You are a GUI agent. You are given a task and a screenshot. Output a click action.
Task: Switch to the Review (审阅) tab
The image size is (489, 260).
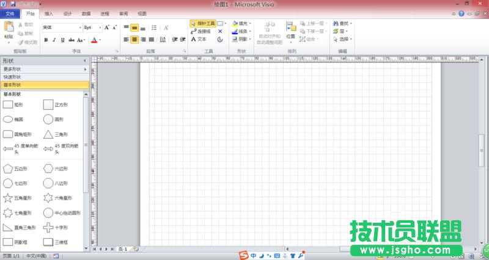tap(123, 13)
